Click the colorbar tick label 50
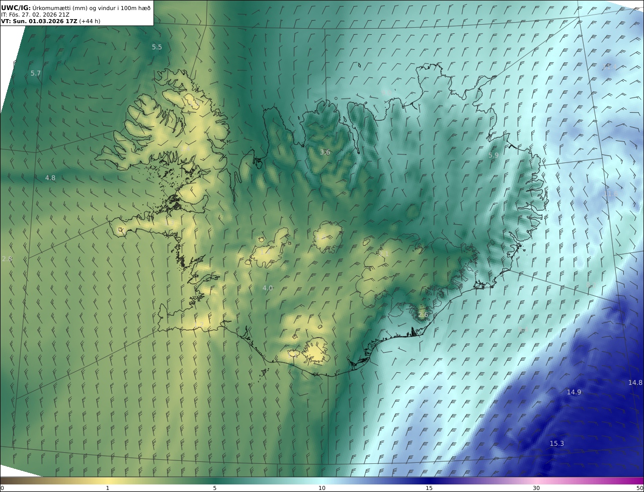Viewport: 644px width, 492px height. (640, 488)
